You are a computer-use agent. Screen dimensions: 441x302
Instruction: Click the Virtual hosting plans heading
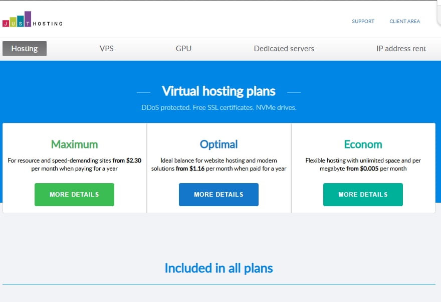pyautogui.click(x=218, y=91)
